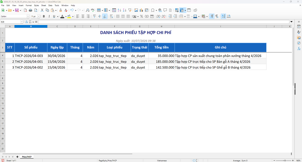Cut the selection with the scissors icon
The height and width of the screenshot is (162, 302).
point(42,10)
